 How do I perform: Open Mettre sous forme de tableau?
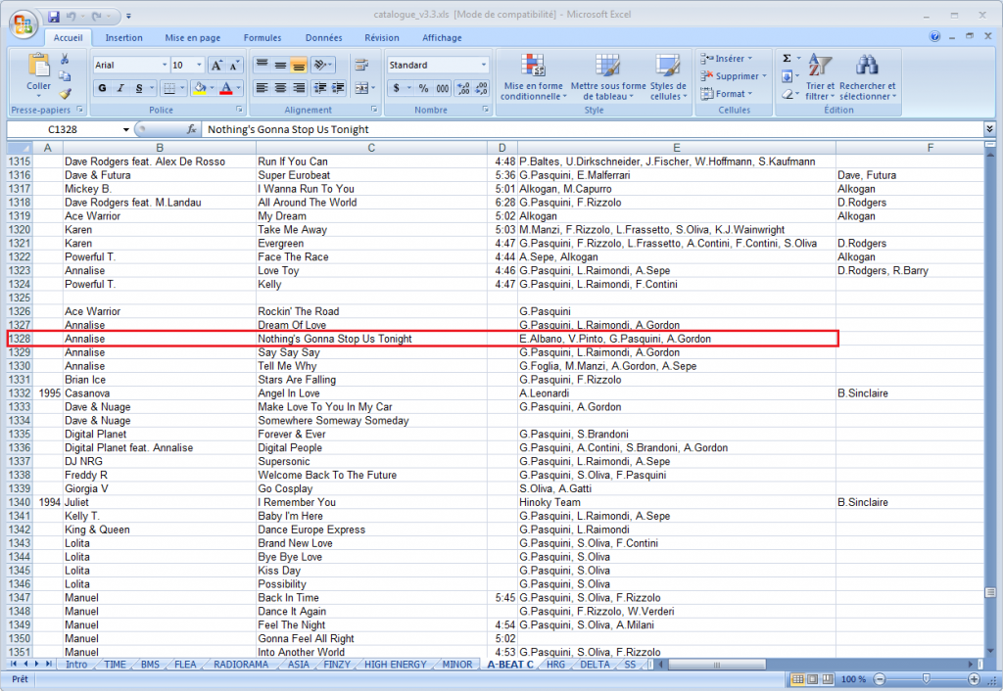pos(607,76)
